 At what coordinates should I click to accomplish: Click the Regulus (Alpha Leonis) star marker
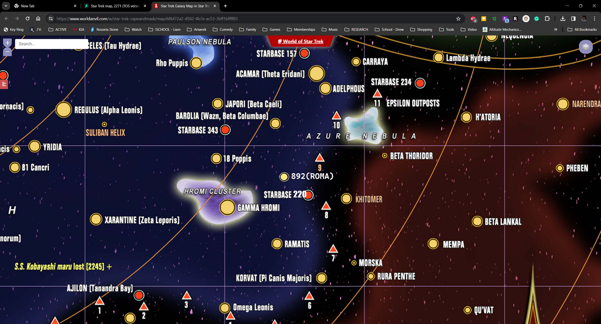pos(64,110)
